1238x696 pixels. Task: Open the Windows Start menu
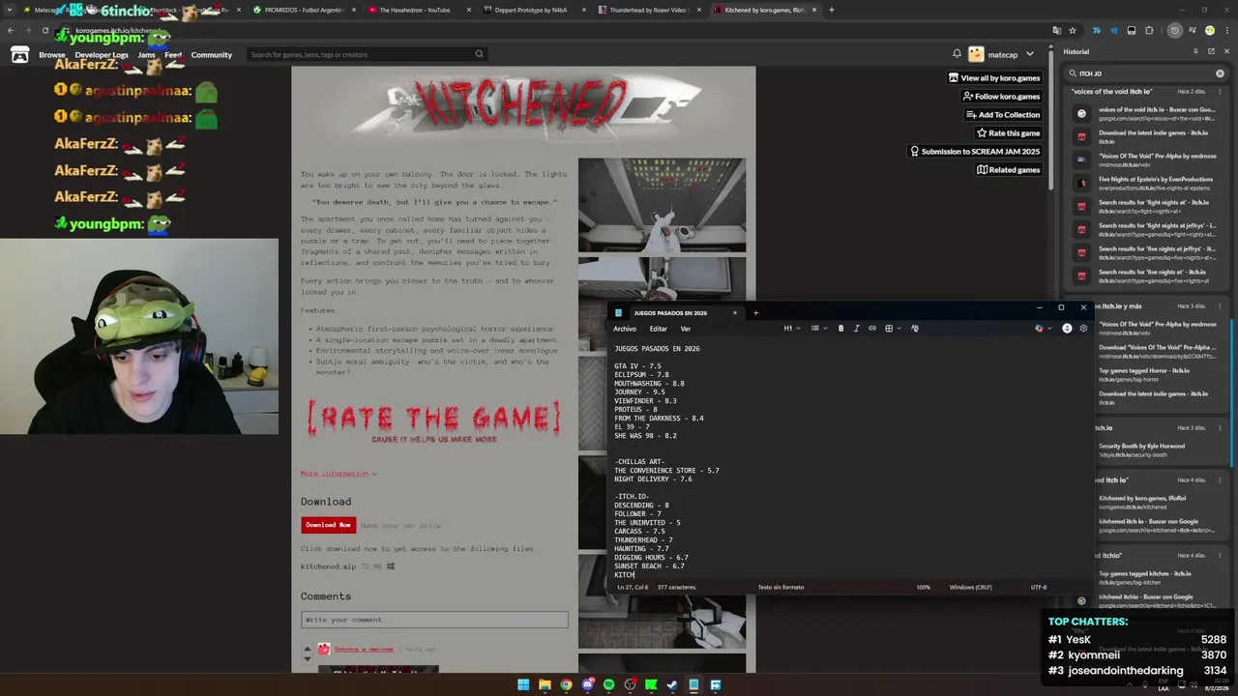(523, 684)
